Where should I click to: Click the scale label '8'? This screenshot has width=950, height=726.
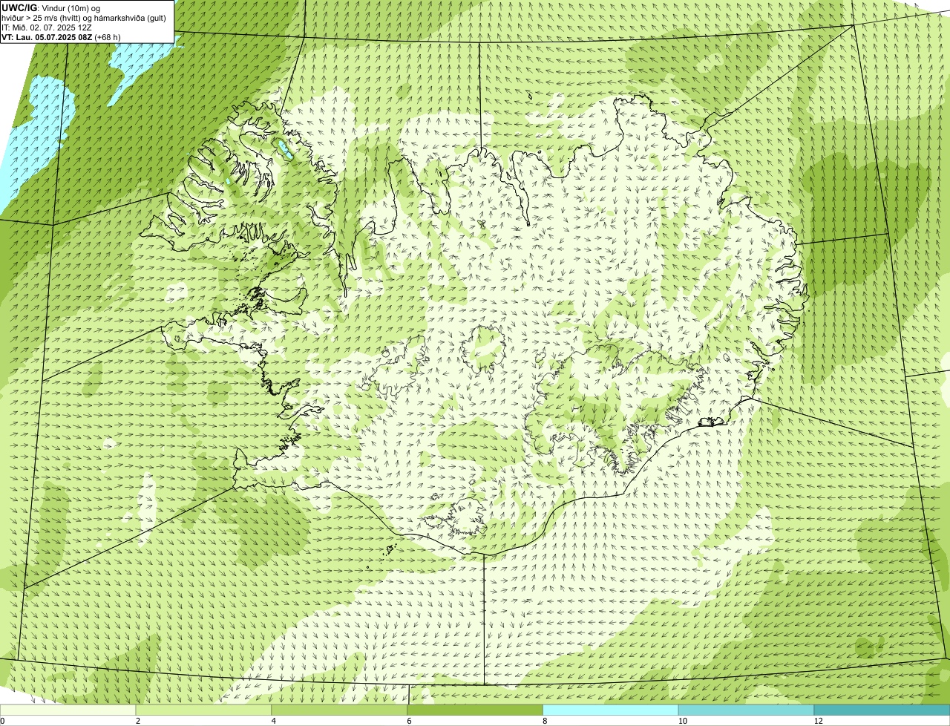(545, 721)
